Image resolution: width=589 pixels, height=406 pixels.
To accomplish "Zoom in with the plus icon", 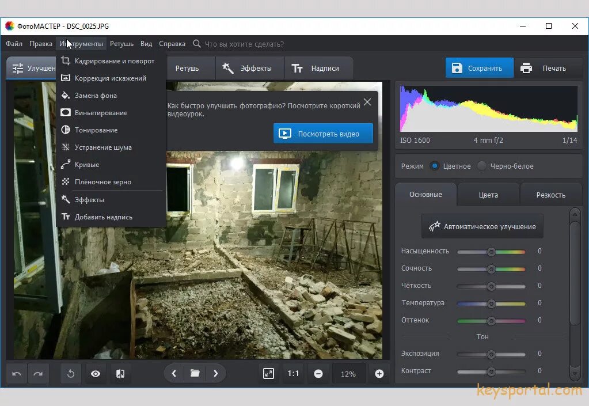I will point(379,374).
